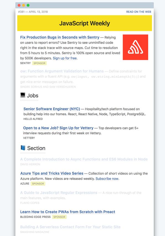Follow the Sign up for free link

[x=65, y=58]
